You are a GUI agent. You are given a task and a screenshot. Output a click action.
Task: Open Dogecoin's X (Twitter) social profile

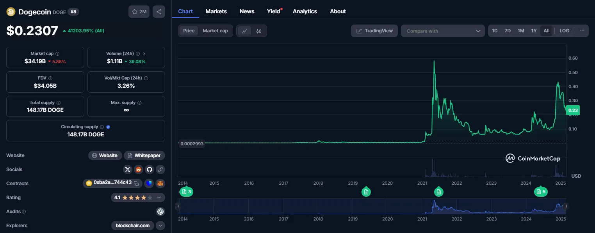tap(128, 169)
